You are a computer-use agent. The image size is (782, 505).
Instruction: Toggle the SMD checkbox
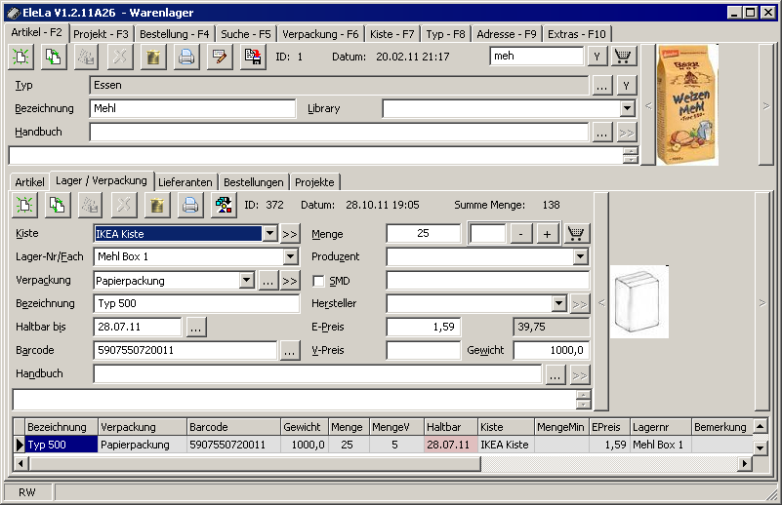(x=318, y=281)
